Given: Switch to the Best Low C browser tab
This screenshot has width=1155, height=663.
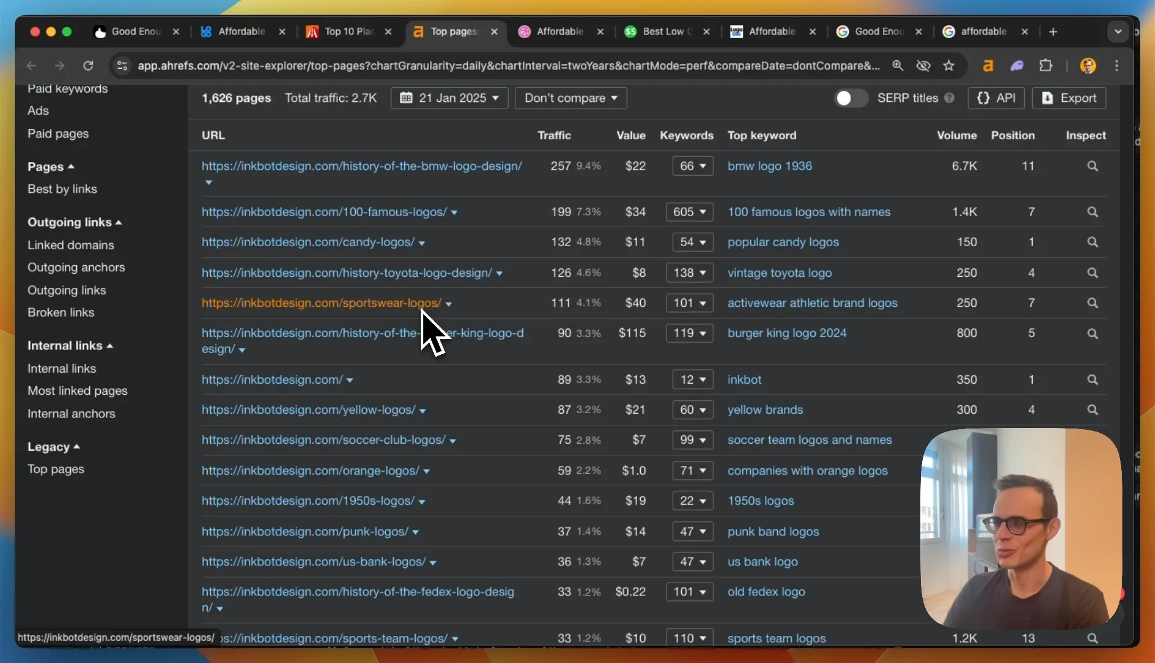Looking at the screenshot, I should 667,31.
